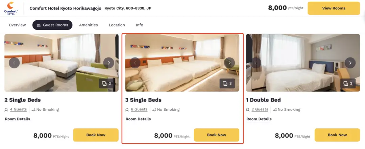Open the Amenities tab
This screenshot has width=365, height=149.
pyautogui.click(x=89, y=25)
